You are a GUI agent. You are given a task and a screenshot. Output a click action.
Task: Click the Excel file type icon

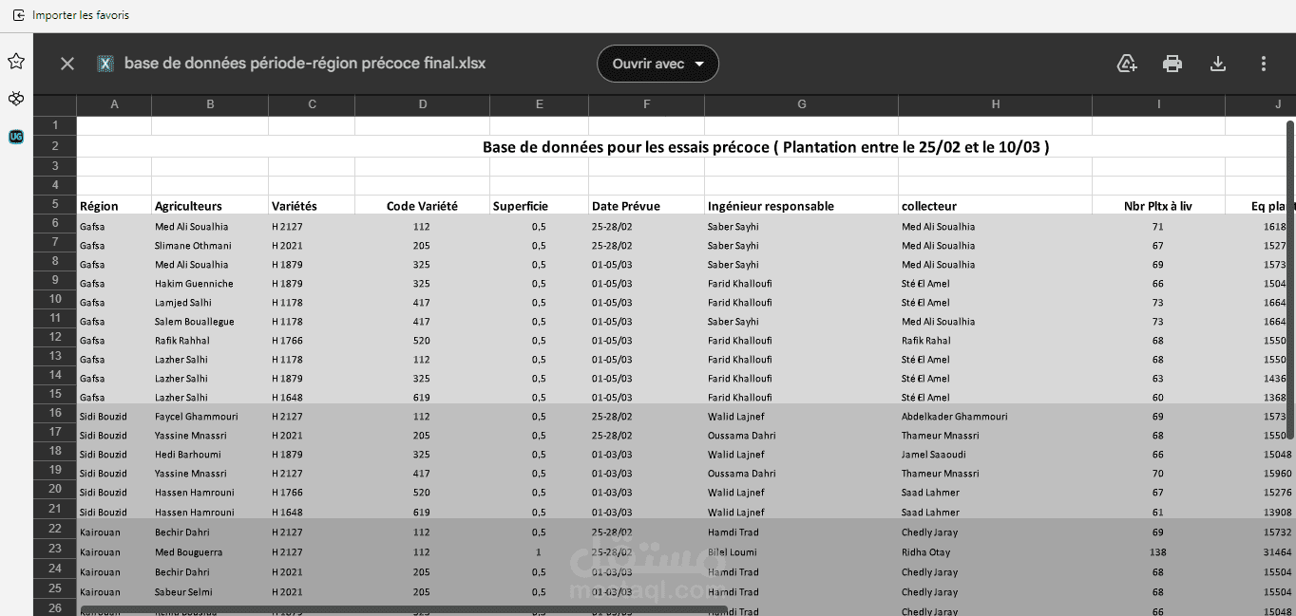[x=105, y=64]
